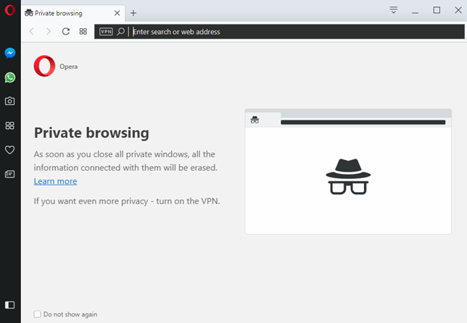Screen dimensions: 467x323
Task: Go back to the previous page
Action: click(32, 32)
